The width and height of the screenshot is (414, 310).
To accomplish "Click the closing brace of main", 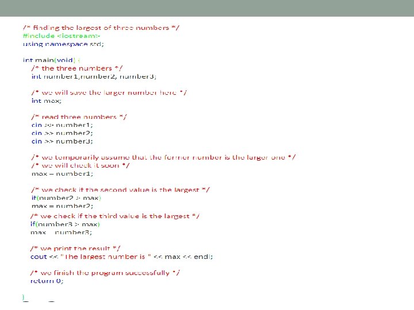I will (23, 297).
